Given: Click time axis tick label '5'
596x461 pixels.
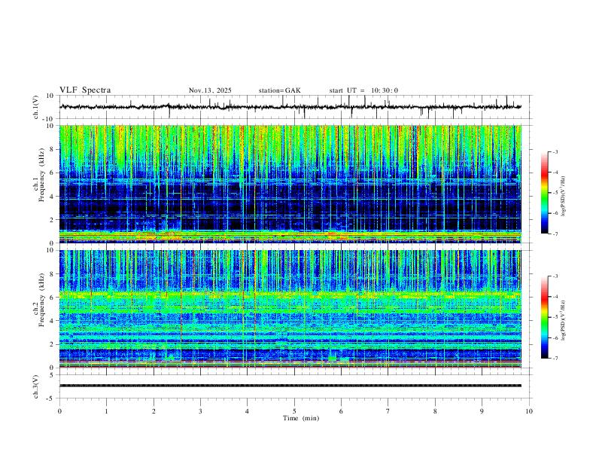Looking at the screenshot, I should (x=294, y=411).
